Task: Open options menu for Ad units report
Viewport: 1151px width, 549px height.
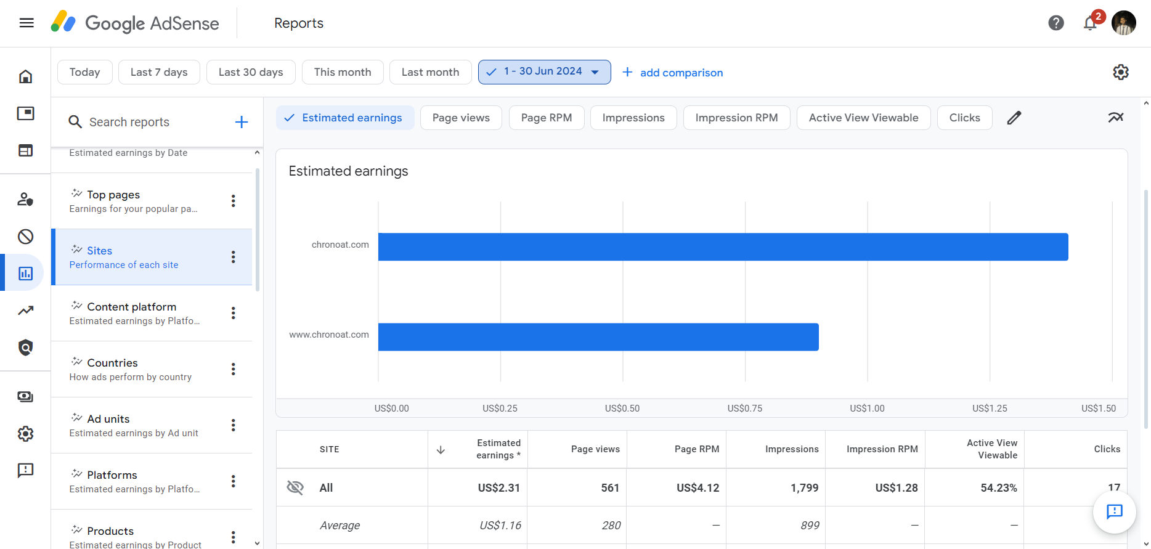Action: [234, 425]
